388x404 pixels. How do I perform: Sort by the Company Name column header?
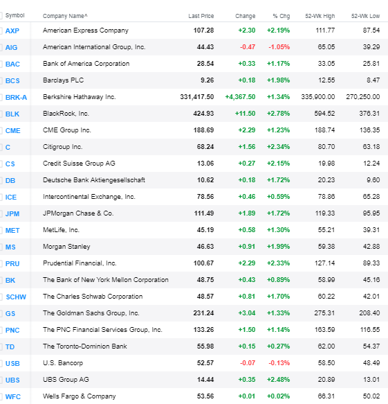pyautogui.click(x=65, y=16)
